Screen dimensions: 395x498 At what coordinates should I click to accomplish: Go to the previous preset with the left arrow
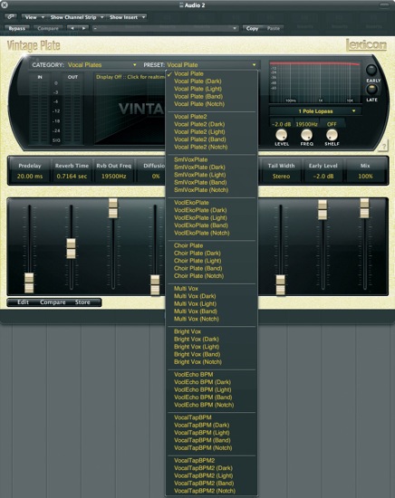72,28
